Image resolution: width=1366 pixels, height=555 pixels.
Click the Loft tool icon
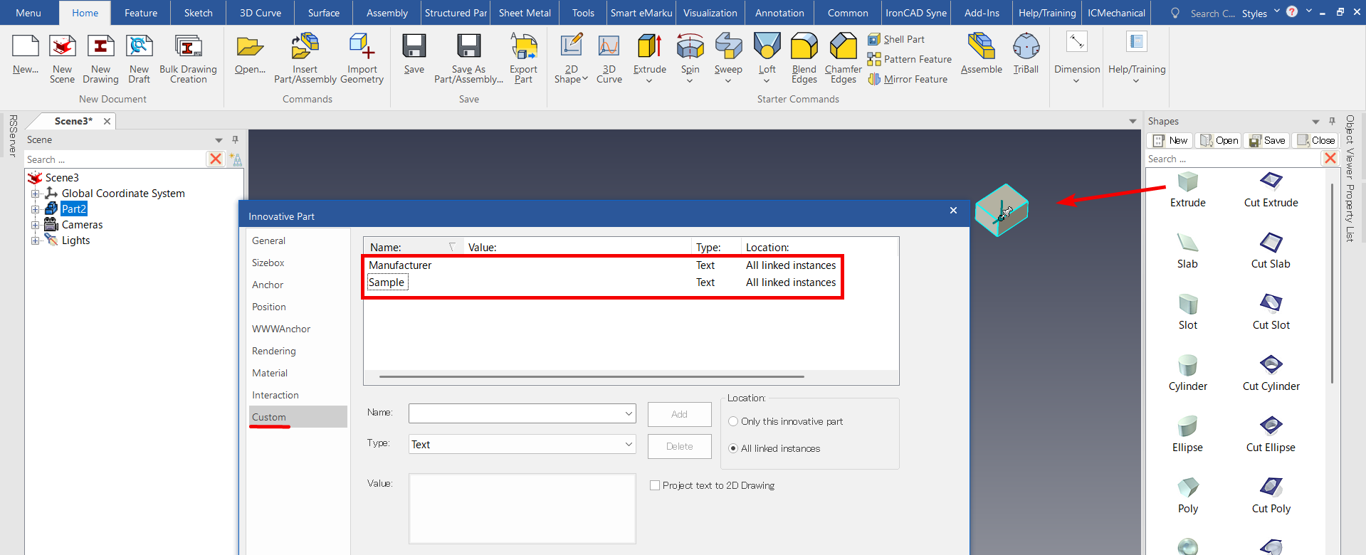click(x=767, y=48)
